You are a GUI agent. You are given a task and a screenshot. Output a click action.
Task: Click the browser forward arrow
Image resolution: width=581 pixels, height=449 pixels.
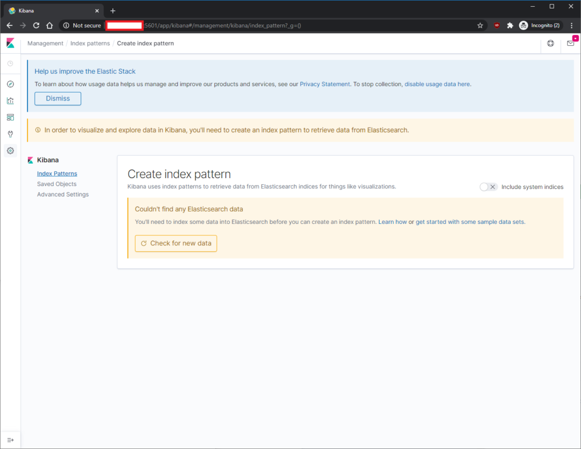click(x=23, y=26)
